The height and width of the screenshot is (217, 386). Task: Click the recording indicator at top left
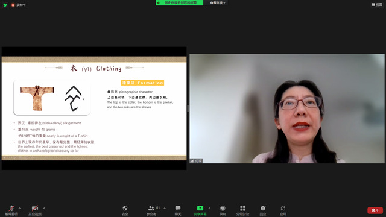click(x=18, y=5)
